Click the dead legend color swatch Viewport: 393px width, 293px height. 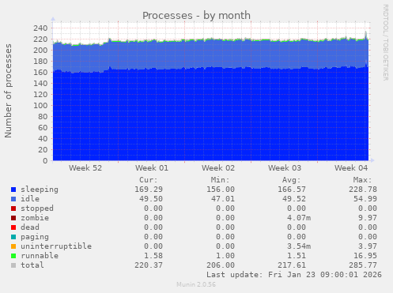coord(13,227)
